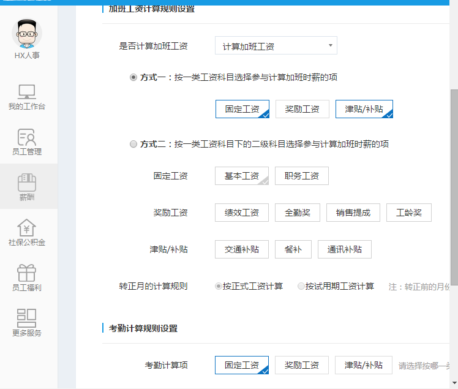The width and height of the screenshot is (458, 389).
Task: Open 员工管理 in the sidebar
Action: [27, 142]
